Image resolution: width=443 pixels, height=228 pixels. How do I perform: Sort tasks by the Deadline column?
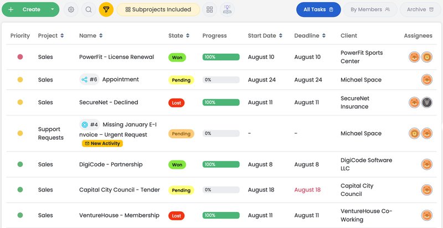click(324, 36)
